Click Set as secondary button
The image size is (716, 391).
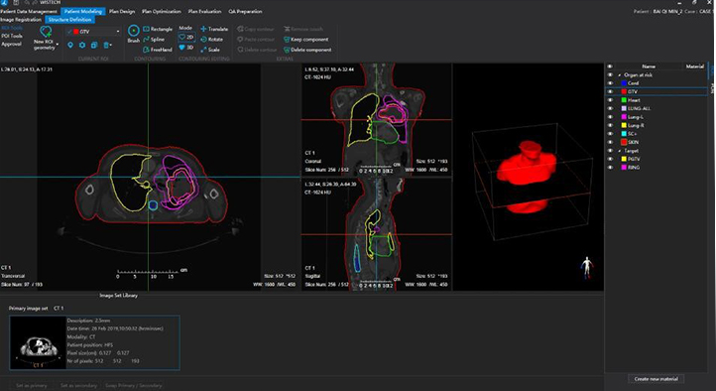[x=78, y=385]
